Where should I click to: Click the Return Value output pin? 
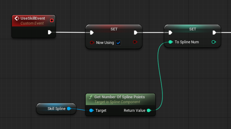pyautogui.click(x=149, y=111)
